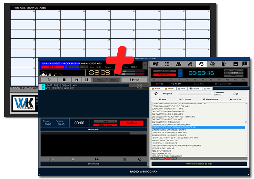
Task: Select INXS - BEAUTIFUL GIRL in queue
Action: tap(93, 88)
